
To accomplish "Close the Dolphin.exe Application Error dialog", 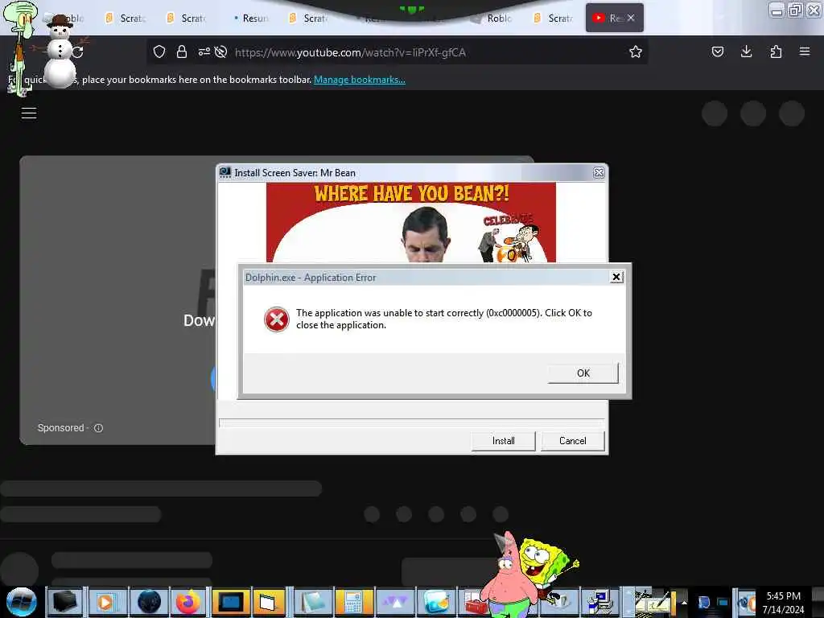I will click(x=616, y=277).
